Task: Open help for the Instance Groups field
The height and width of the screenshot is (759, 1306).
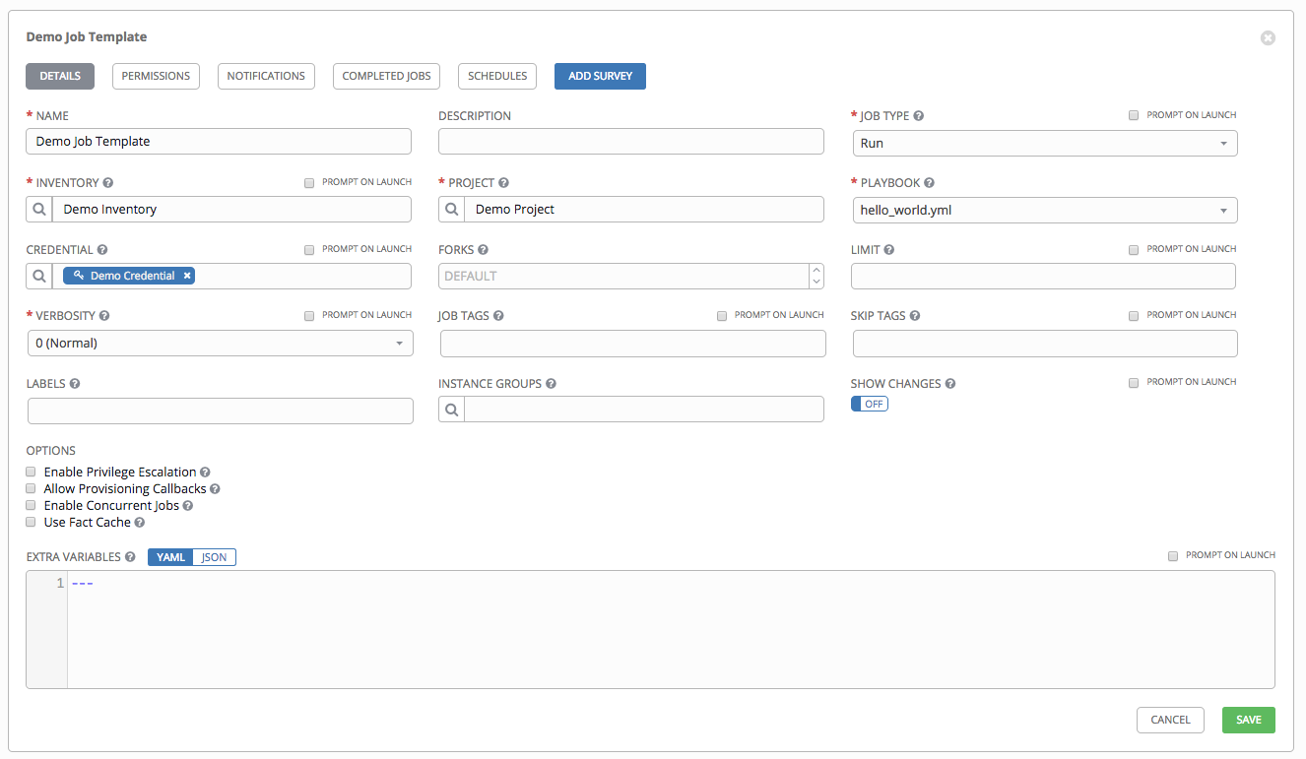Action: (551, 384)
